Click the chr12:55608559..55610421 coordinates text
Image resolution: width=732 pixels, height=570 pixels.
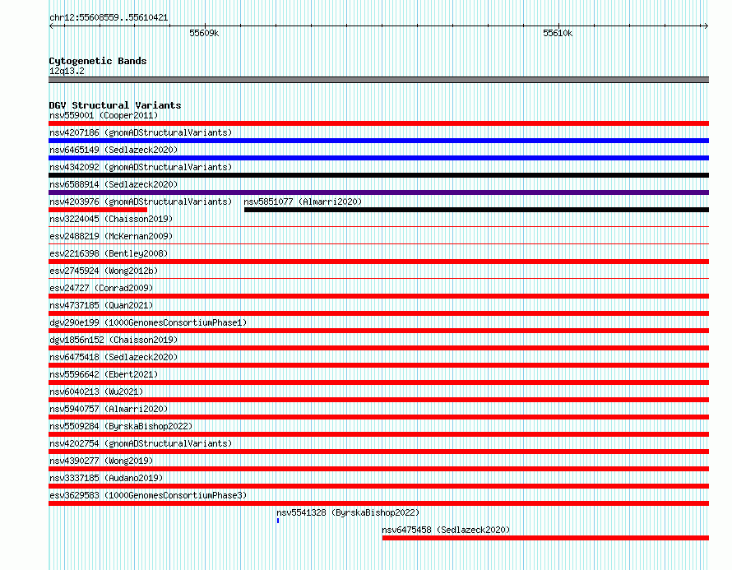109,17
